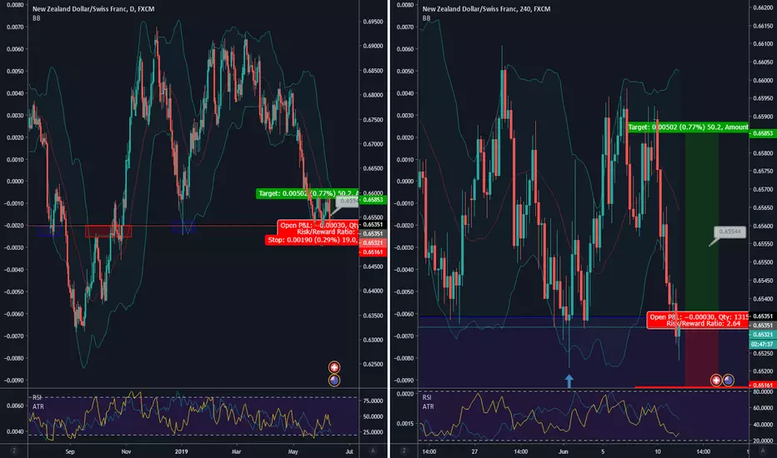
Task: Select the BB indicator label on 240 chart
Action: pos(427,18)
